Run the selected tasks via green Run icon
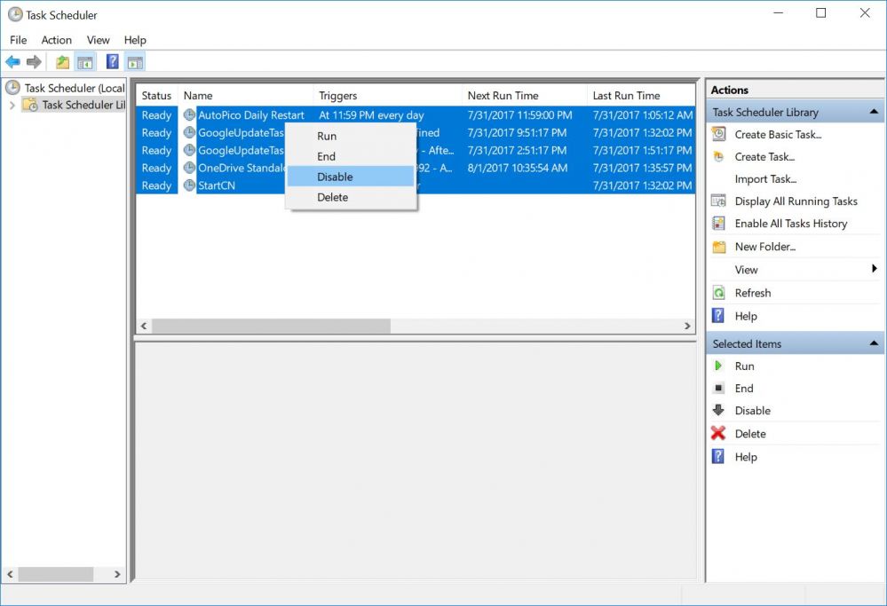This screenshot has width=887, height=606. pos(719,366)
